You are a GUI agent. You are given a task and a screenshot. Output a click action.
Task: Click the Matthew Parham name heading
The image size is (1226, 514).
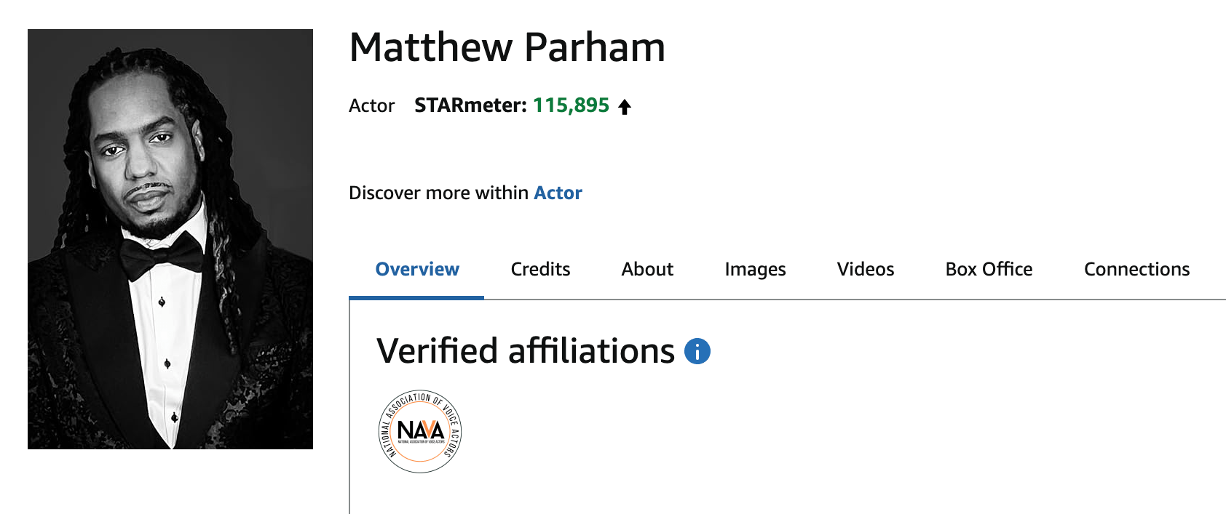[507, 47]
